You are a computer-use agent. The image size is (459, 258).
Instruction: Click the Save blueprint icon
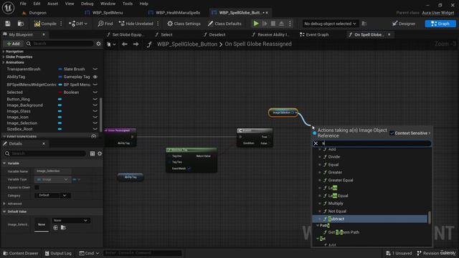coord(8,24)
